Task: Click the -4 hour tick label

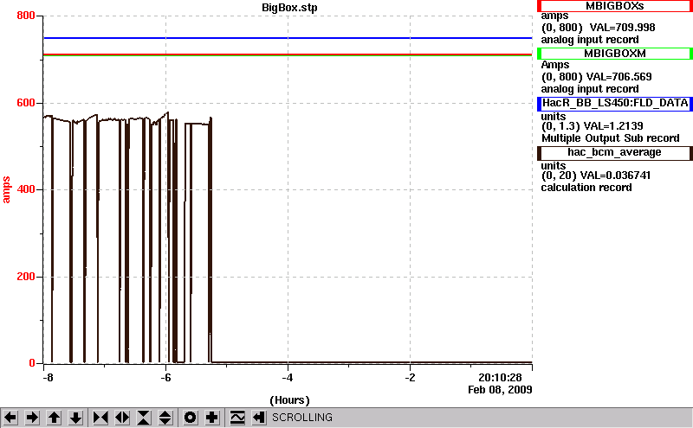Action: coord(288,378)
